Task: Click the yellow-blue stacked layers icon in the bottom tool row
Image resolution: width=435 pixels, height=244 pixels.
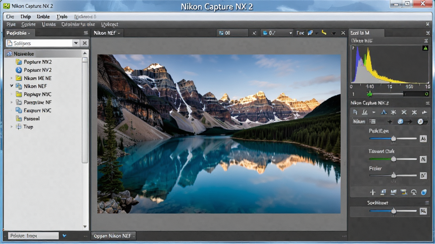Action: coord(404,192)
